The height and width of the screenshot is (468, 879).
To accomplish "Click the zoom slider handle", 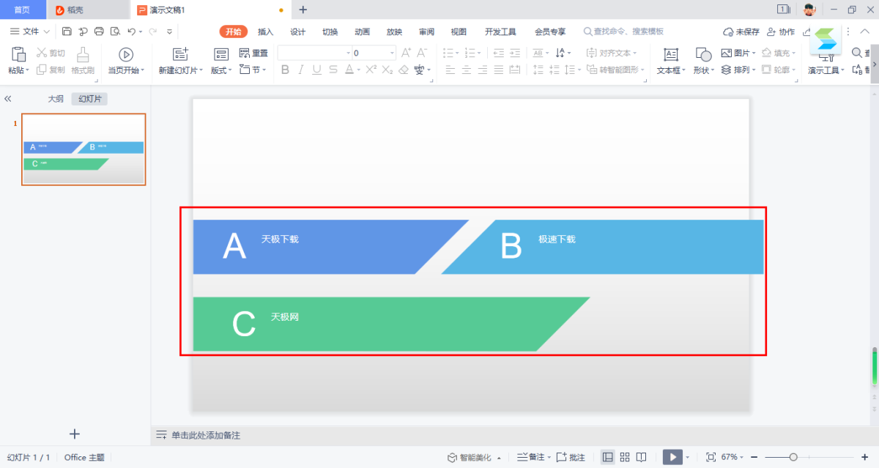I will (x=793, y=457).
